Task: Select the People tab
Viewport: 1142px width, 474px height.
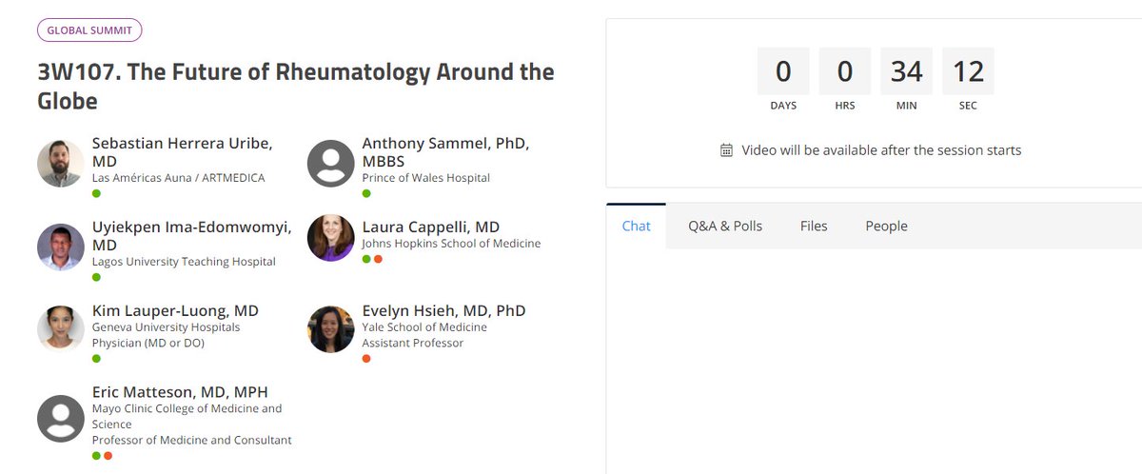Action: pyautogui.click(x=886, y=227)
